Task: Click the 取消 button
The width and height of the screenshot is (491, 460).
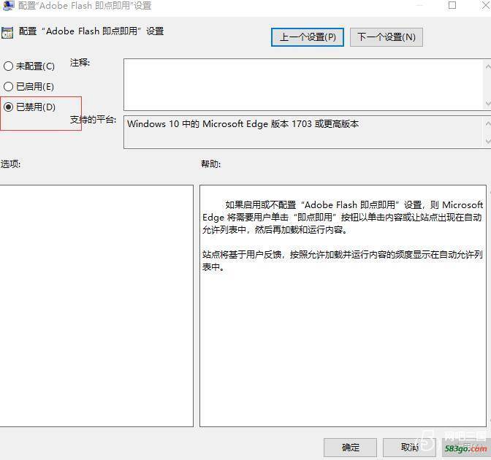Action: 409,448
